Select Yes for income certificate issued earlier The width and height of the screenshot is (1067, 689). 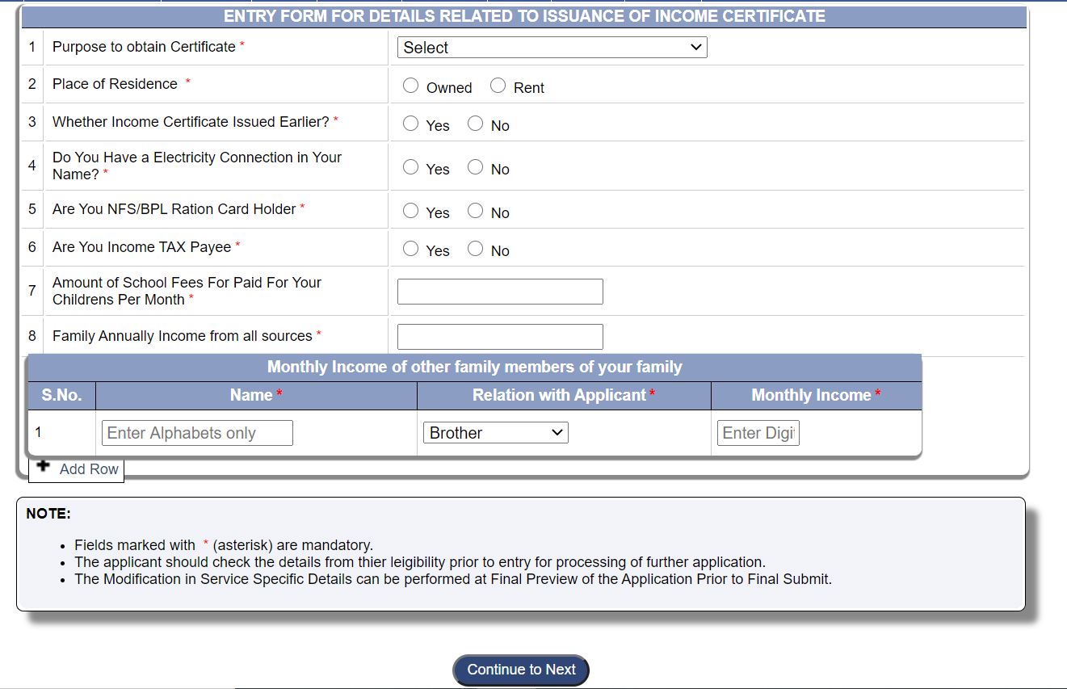410,123
